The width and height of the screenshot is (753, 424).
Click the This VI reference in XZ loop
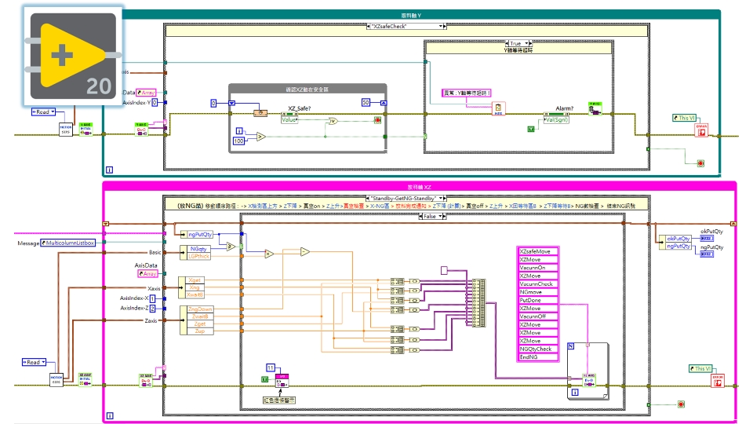702,368
